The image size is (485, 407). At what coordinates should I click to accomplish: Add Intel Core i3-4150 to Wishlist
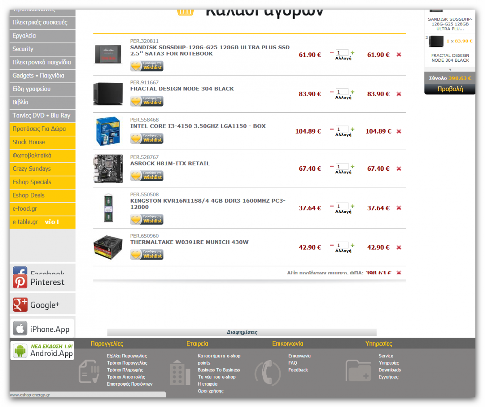click(x=147, y=138)
